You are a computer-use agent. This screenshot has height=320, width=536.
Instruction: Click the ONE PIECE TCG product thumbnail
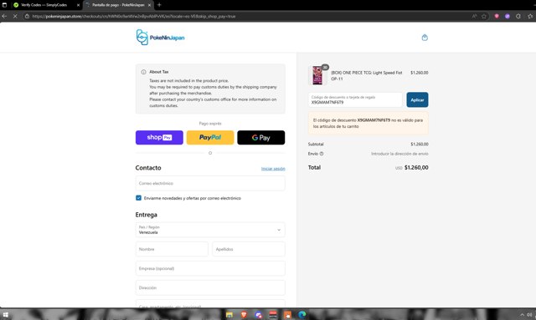coord(317,75)
